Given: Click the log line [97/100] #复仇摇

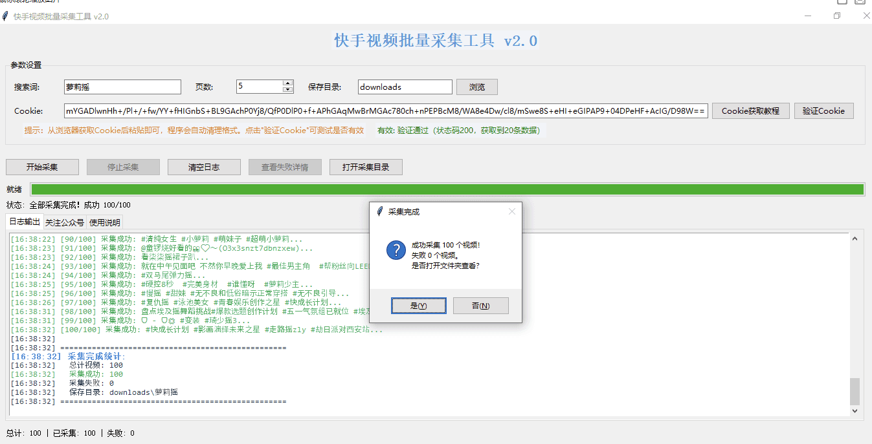Looking at the screenshot, I should (x=176, y=302).
